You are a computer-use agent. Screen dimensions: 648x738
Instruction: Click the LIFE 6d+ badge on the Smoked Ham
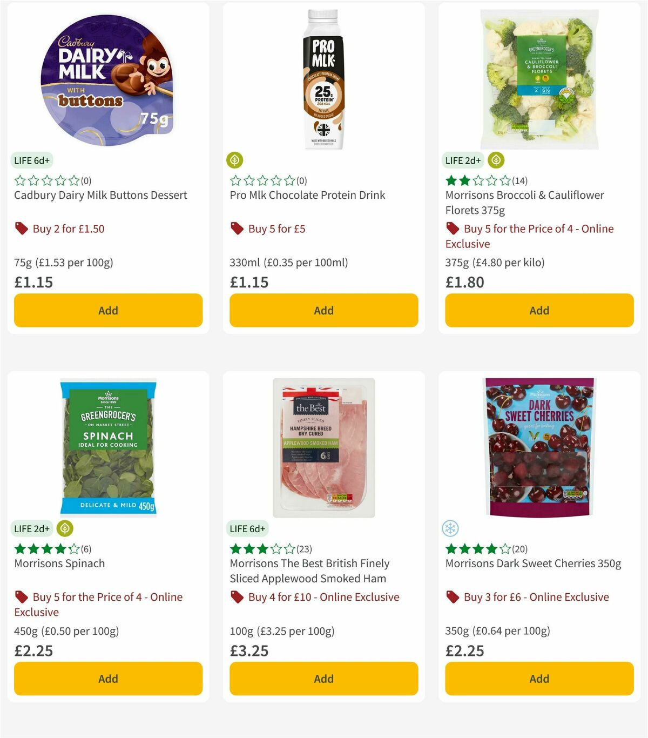pyautogui.click(x=247, y=528)
